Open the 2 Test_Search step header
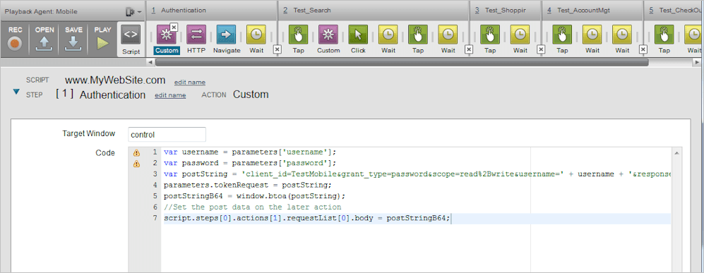This screenshot has height=273, width=704. click(374, 11)
